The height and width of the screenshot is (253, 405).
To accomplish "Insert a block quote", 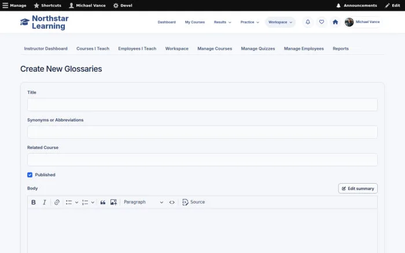I will pos(103,202).
